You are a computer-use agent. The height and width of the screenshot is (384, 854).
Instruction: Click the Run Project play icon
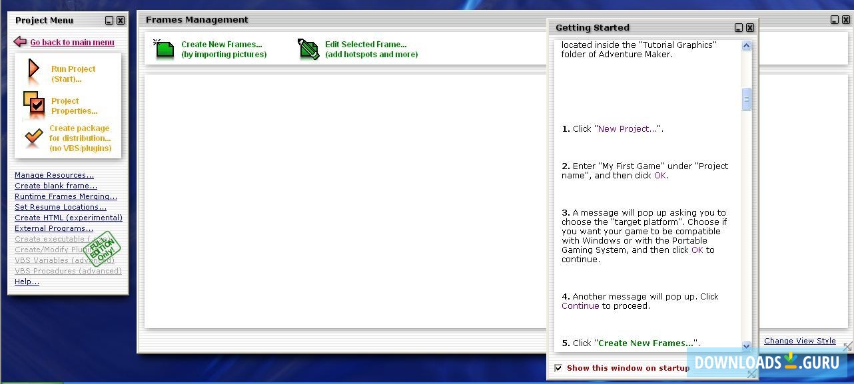click(33, 71)
